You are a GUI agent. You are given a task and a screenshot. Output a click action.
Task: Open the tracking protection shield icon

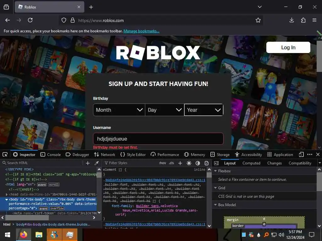coord(64,20)
